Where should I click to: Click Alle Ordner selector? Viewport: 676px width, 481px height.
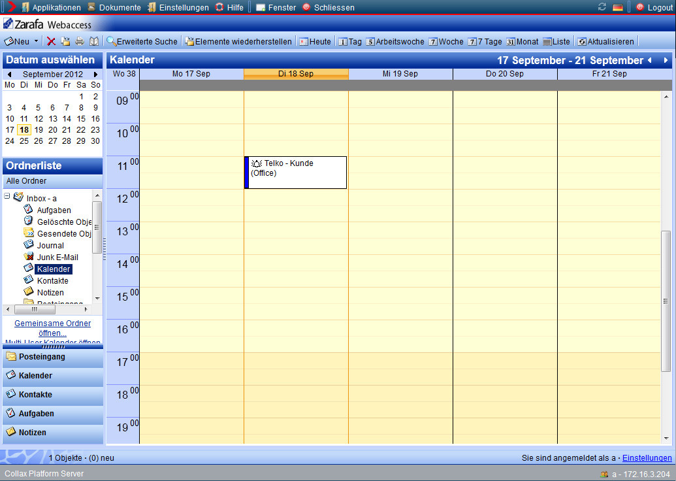[53, 181]
